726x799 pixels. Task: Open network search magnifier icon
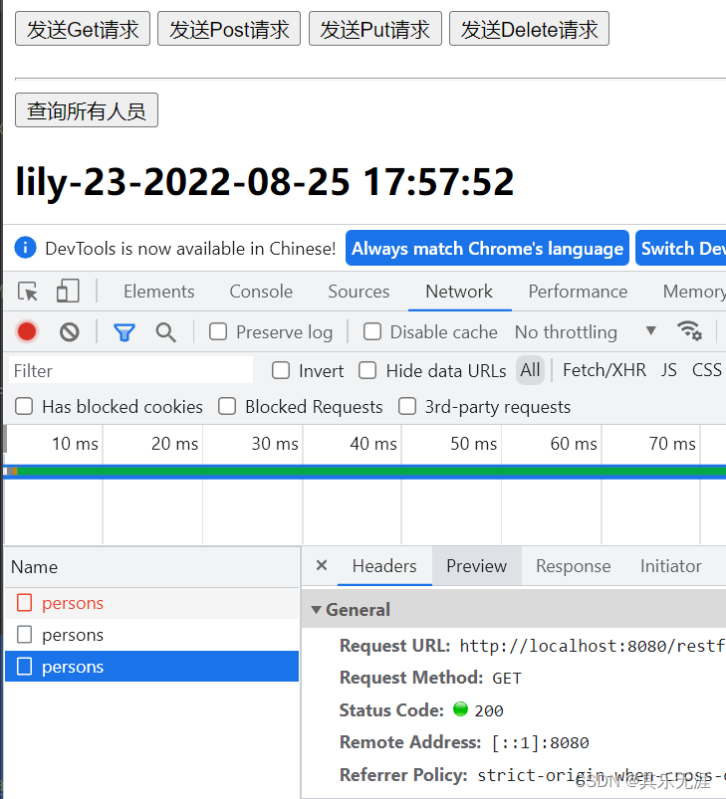click(165, 332)
